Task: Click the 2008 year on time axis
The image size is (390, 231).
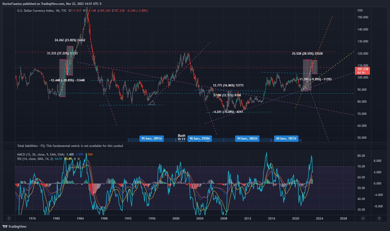Action: click(224, 219)
